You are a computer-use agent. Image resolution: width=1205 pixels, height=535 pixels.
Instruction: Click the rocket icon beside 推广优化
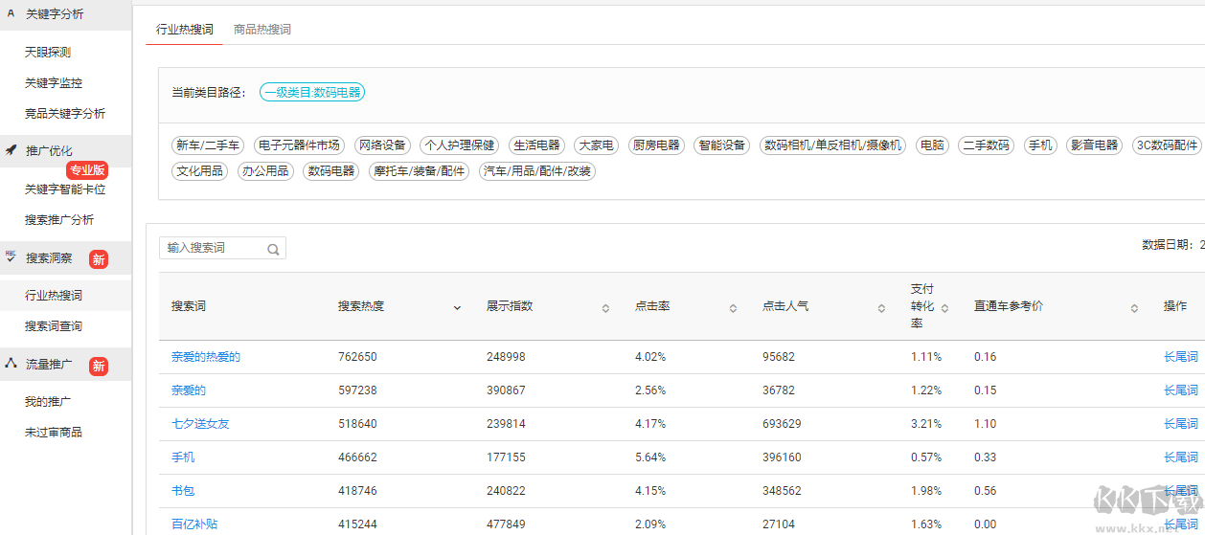[11, 150]
